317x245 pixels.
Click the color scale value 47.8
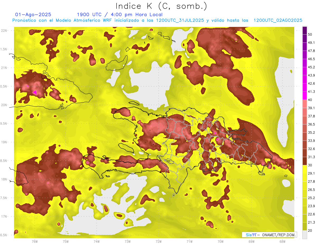311,51
